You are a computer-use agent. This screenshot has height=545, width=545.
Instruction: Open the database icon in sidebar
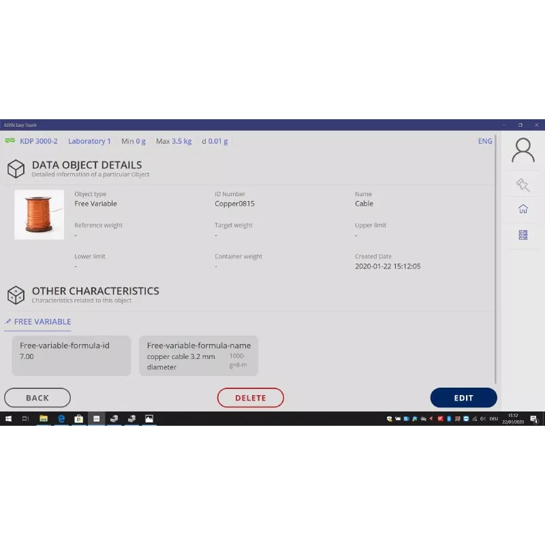point(523,235)
